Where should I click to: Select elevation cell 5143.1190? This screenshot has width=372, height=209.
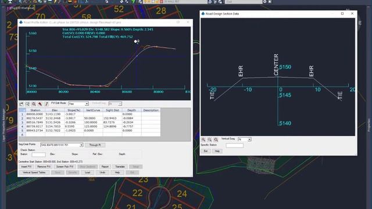[55, 114]
